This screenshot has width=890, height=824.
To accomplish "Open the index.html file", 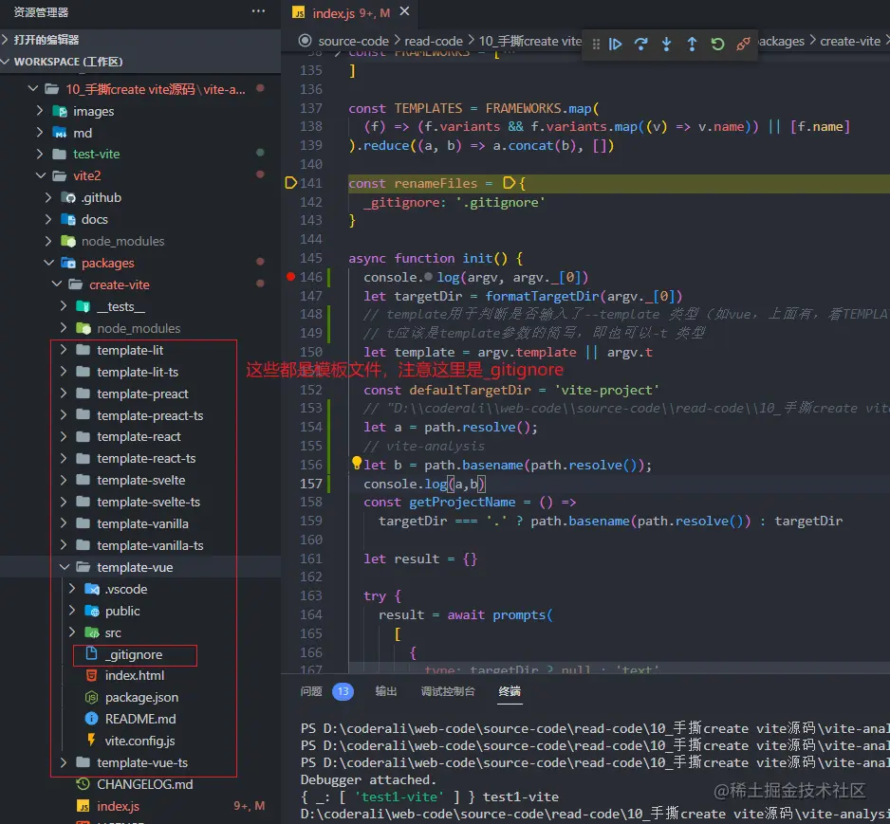I will (135, 675).
